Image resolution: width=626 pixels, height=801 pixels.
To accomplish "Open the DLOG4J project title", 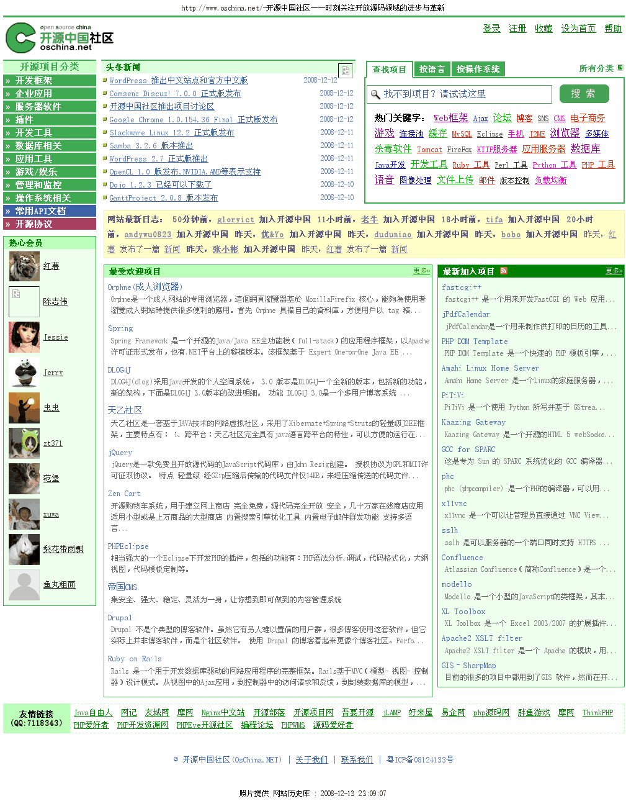I will pyautogui.click(x=119, y=370).
